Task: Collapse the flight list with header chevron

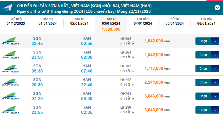Action: point(217,8)
